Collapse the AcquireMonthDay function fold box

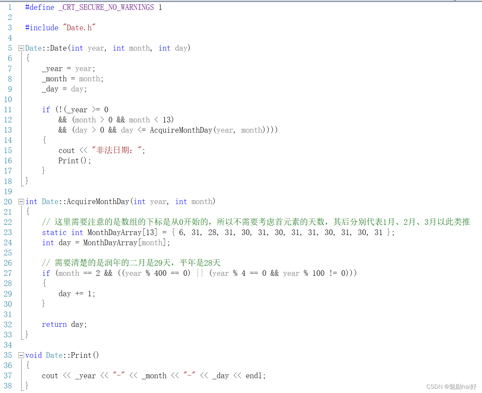click(21, 202)
